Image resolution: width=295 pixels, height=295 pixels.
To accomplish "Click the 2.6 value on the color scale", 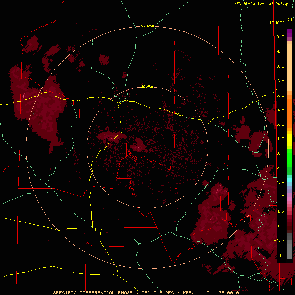I will (x=280, y=168).
